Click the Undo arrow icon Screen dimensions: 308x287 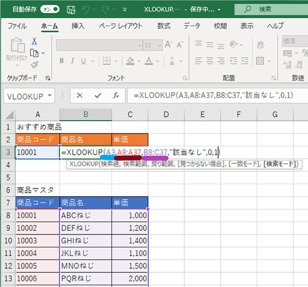coord(86,9)
